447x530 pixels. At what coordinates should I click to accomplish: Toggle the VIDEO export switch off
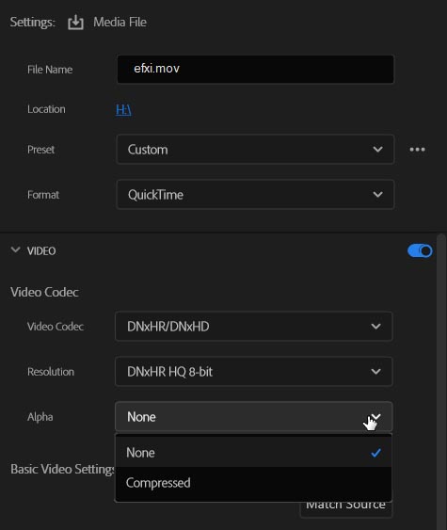pyautogui.click(x=420, y=251)
